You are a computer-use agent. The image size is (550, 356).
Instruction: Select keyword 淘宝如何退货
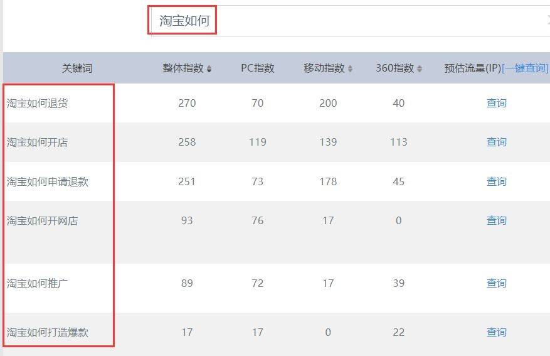pyautogui.click(x=37, y=103)
